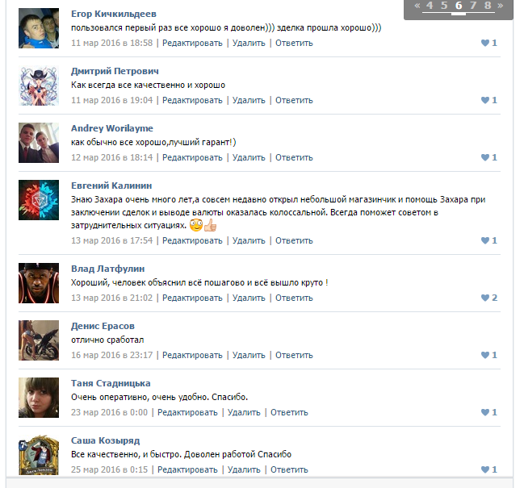Go to page 7 of the comments

473,6
